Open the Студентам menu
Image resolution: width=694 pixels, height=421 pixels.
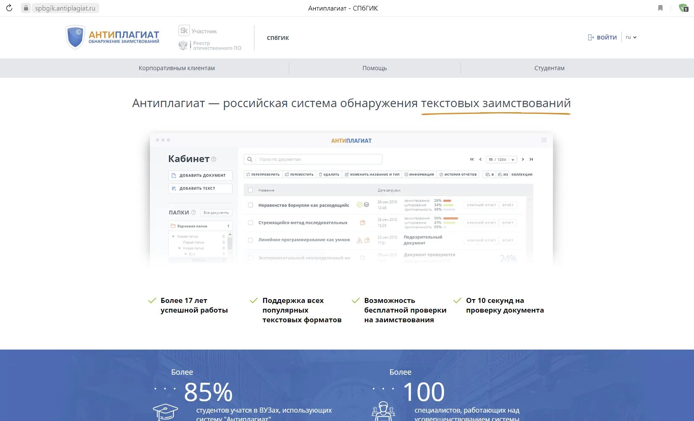549,68
